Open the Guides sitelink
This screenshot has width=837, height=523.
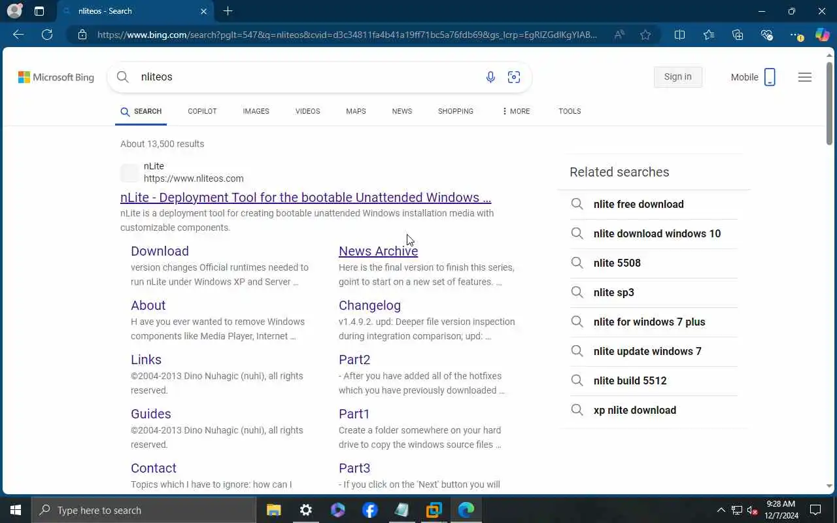pyautogui.click(x=150, y=414)
